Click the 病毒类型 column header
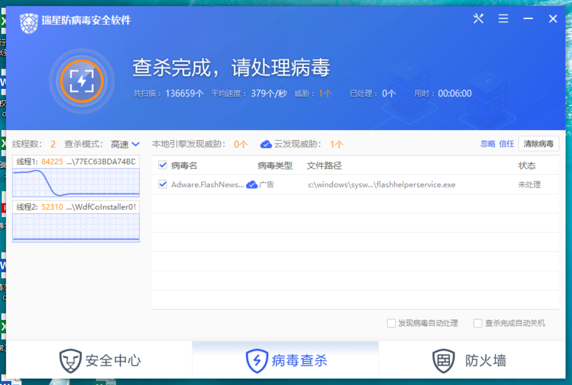 point(275,166)
